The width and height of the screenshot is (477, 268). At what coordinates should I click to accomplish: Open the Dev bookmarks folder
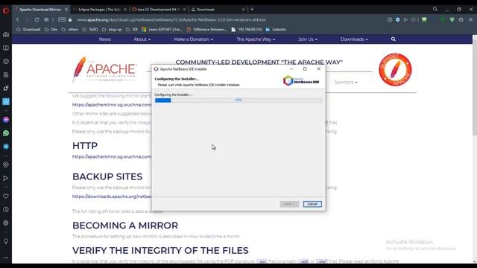51,30
